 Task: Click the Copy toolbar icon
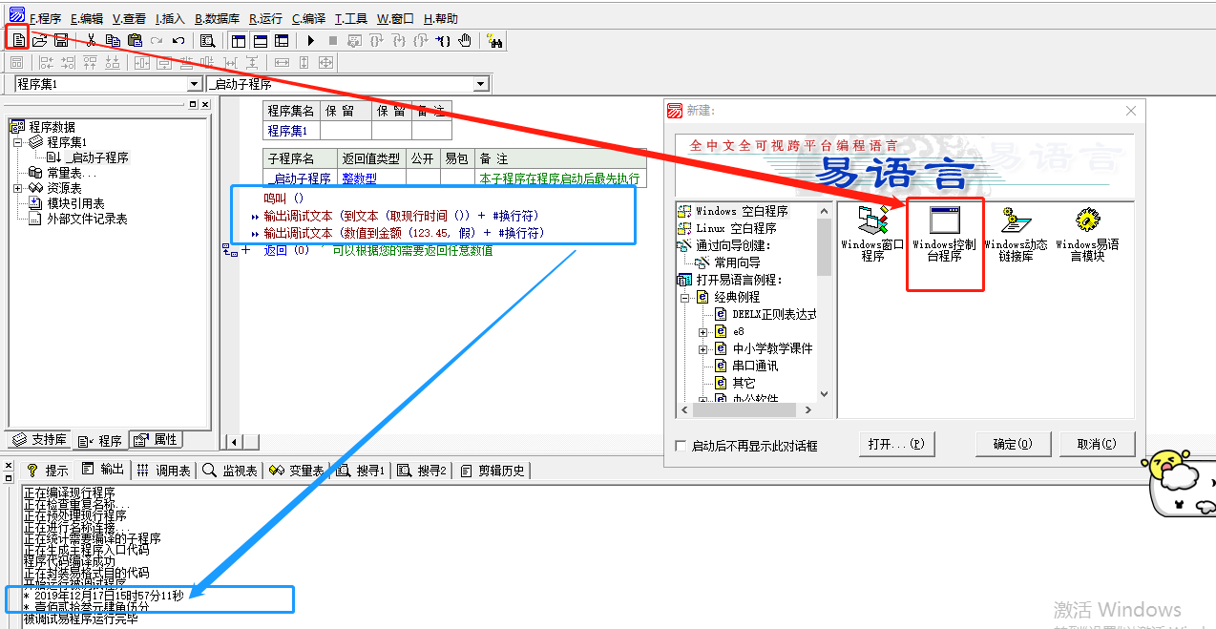coord(113,40)
